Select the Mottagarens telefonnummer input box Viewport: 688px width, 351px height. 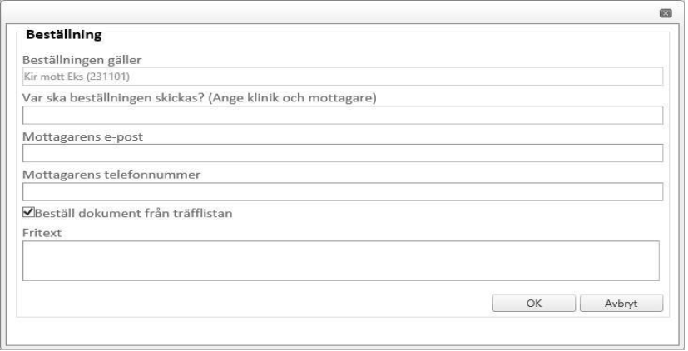point(342,191)
